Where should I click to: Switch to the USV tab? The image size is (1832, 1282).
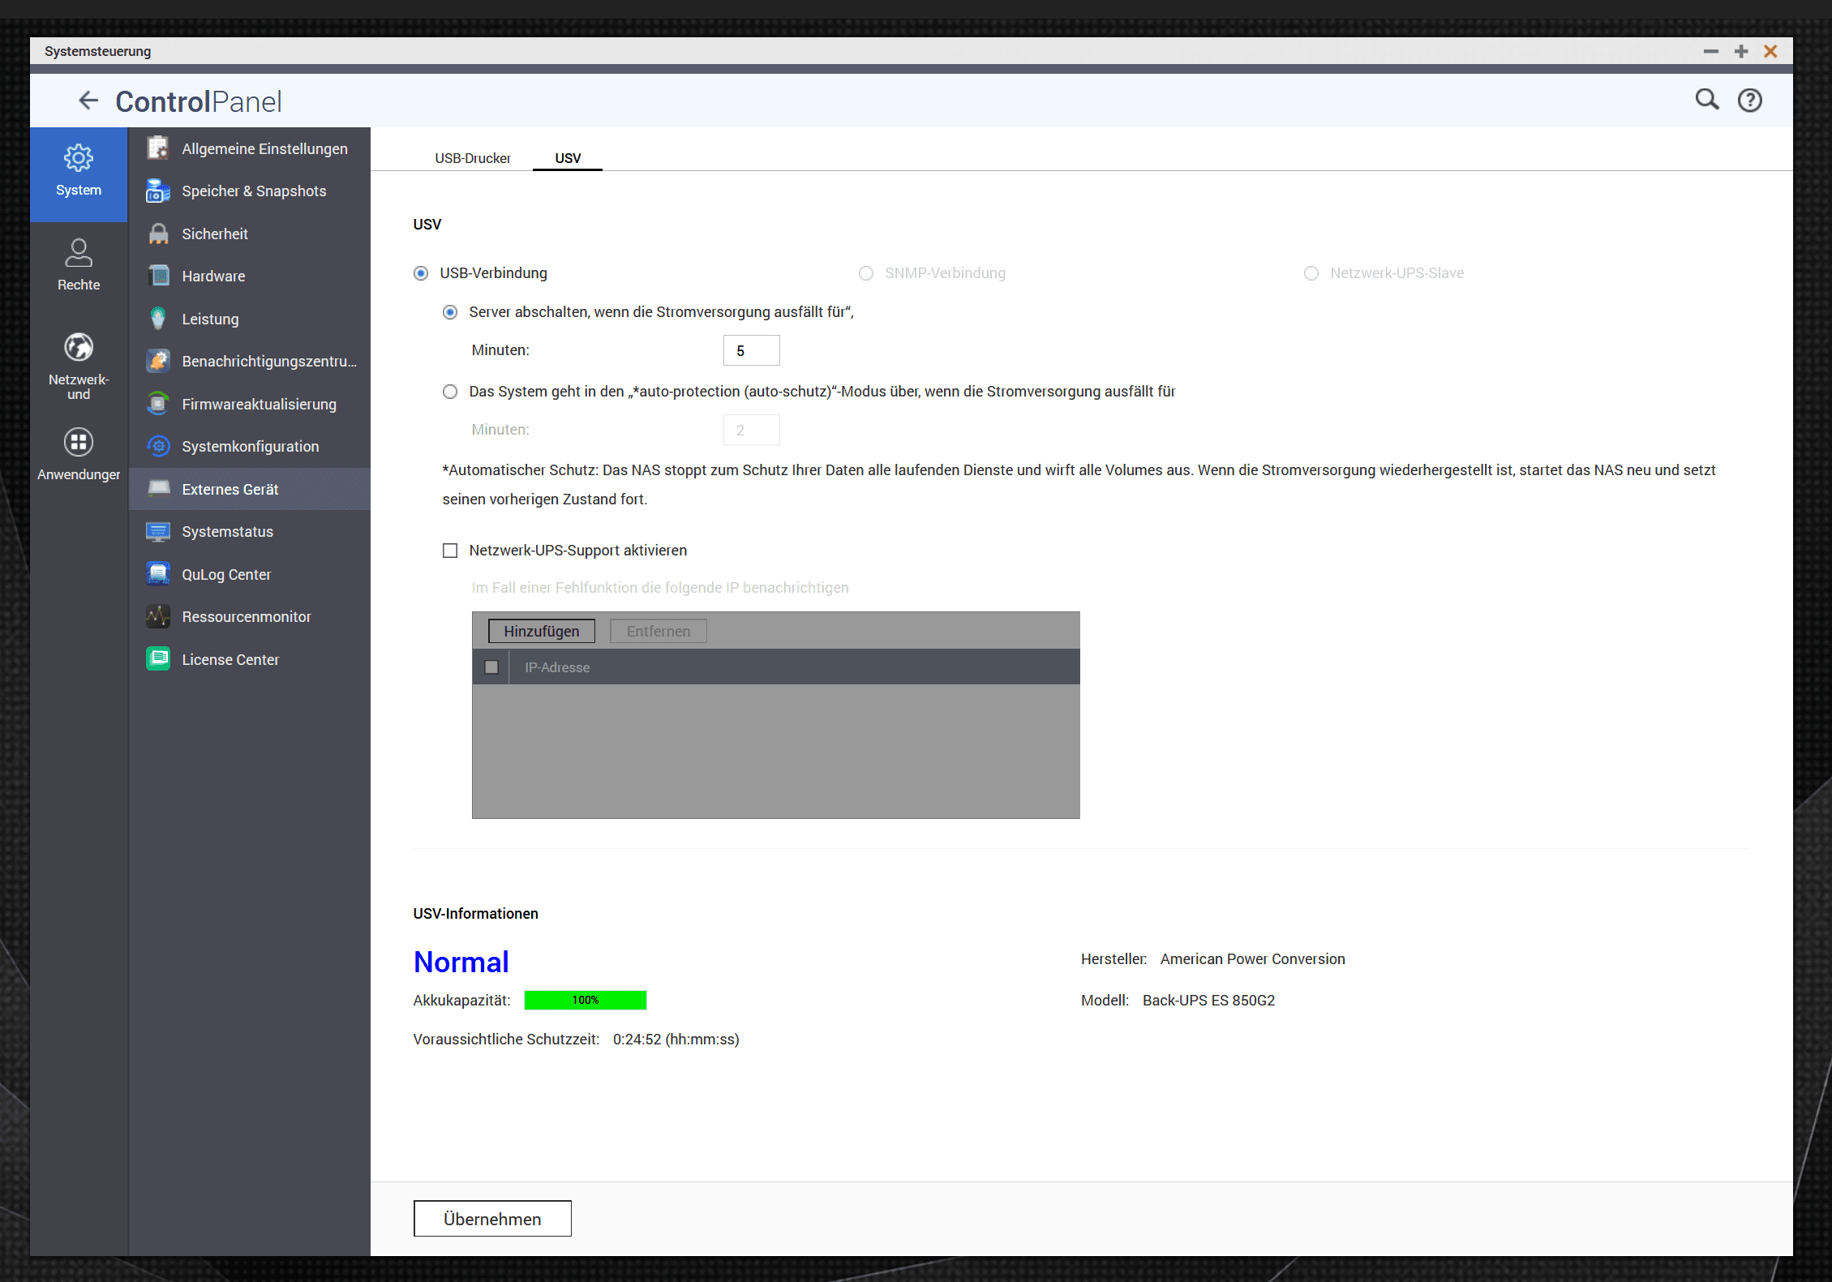point(568,158)
